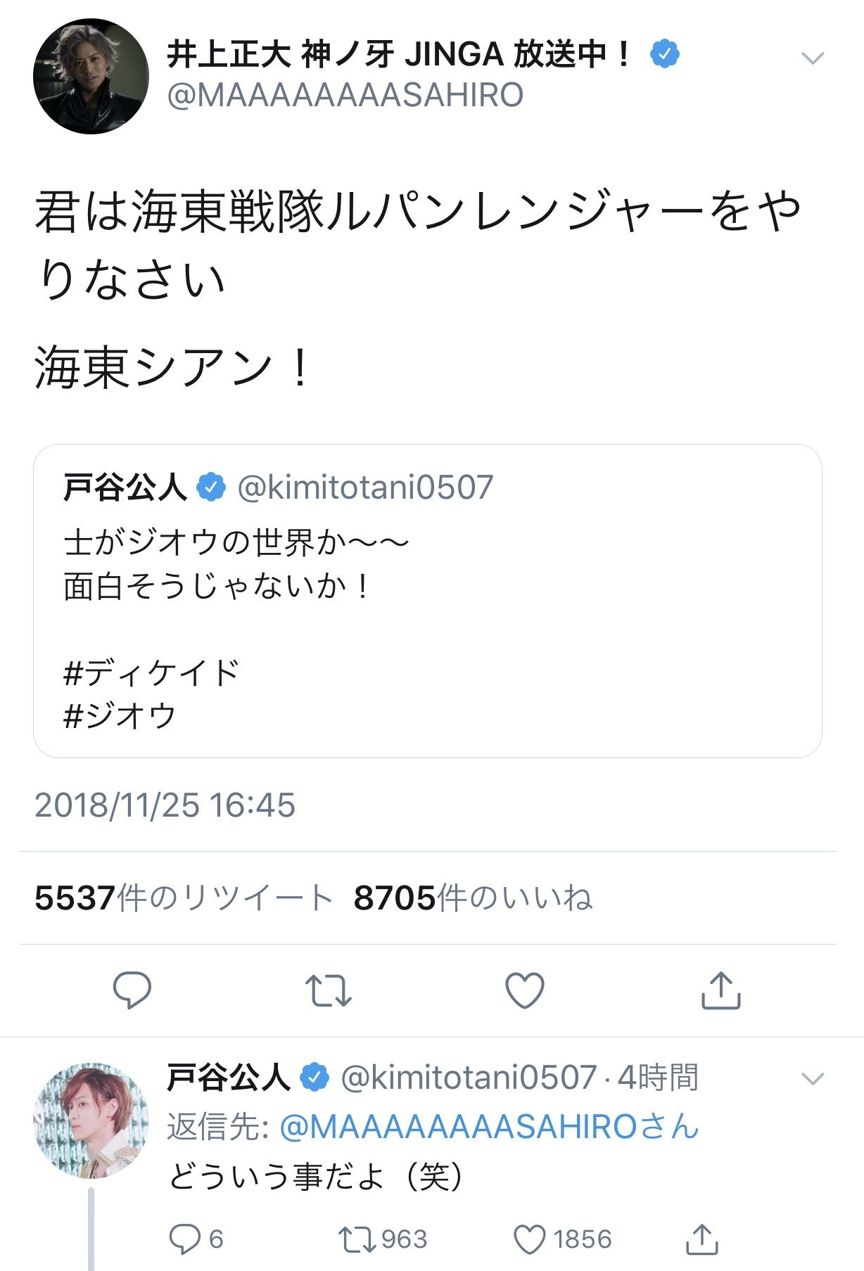This screenshot has height=1271, width=864.
Task: Open the quoted tweet from @kimitotani0507
Action: pyautogui.click(x=427, y=601)
